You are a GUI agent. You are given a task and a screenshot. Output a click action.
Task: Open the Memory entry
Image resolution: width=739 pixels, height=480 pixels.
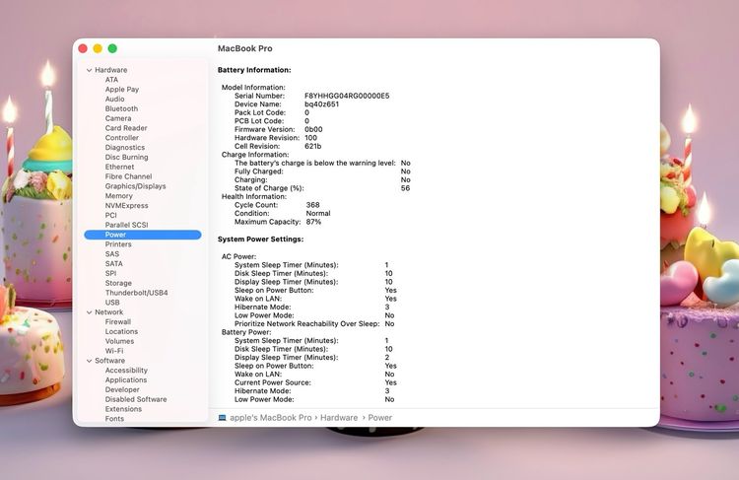click(x=119, y=196)
